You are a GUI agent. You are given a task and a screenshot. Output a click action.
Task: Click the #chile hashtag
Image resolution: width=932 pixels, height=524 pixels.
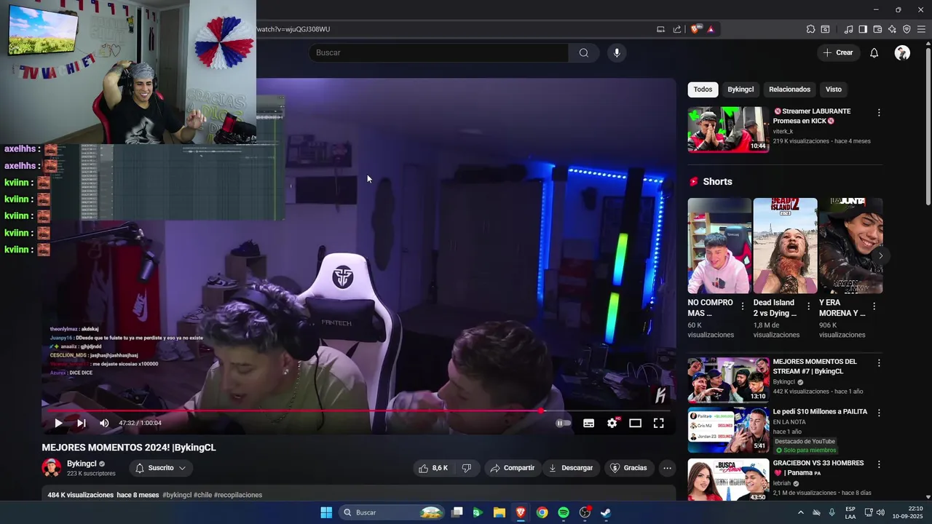point(202,495)
